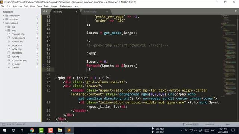Collapse the avocado folder
This screenshot has width=239, height=134.
point(4,23)
